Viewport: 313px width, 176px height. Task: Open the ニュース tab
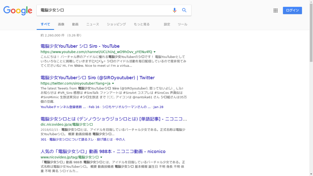[93, 24]
